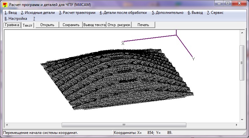Click the Печать button

(x=143, y=25)
